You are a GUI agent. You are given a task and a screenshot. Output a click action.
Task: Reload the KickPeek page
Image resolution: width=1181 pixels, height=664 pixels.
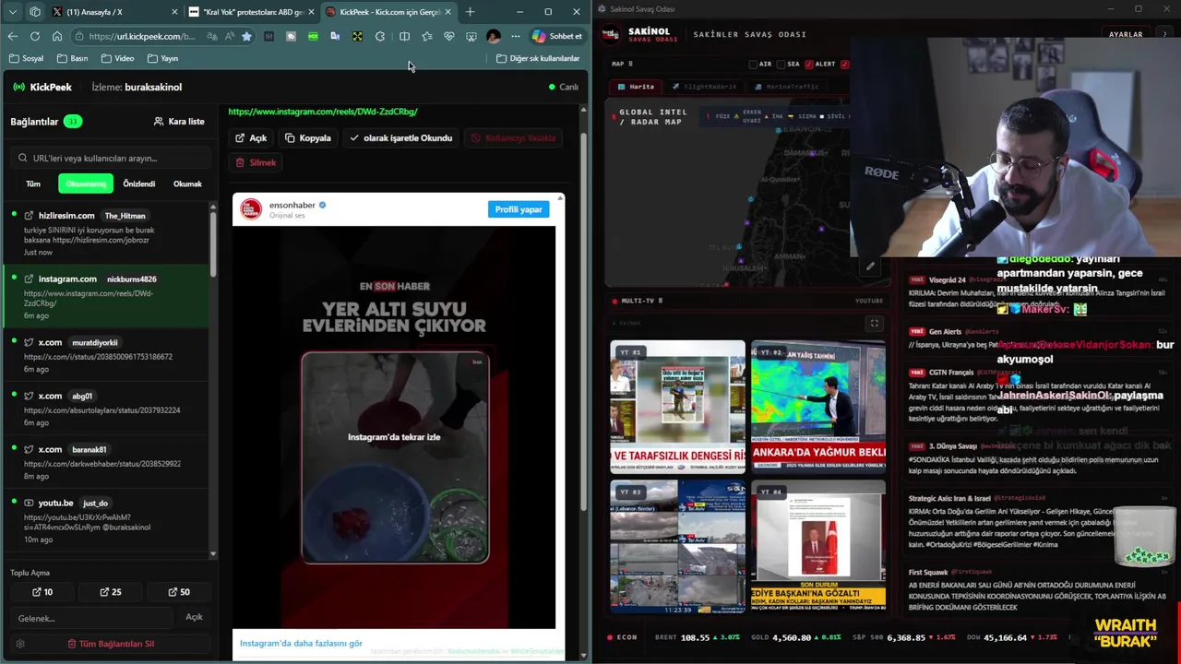(x=34, y=36)
